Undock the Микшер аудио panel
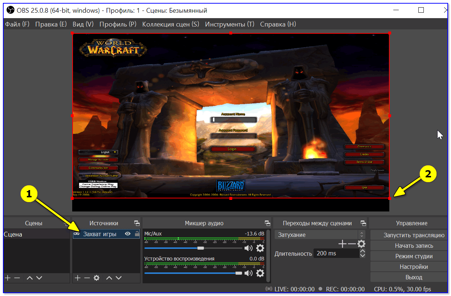 tap(267, 223)
